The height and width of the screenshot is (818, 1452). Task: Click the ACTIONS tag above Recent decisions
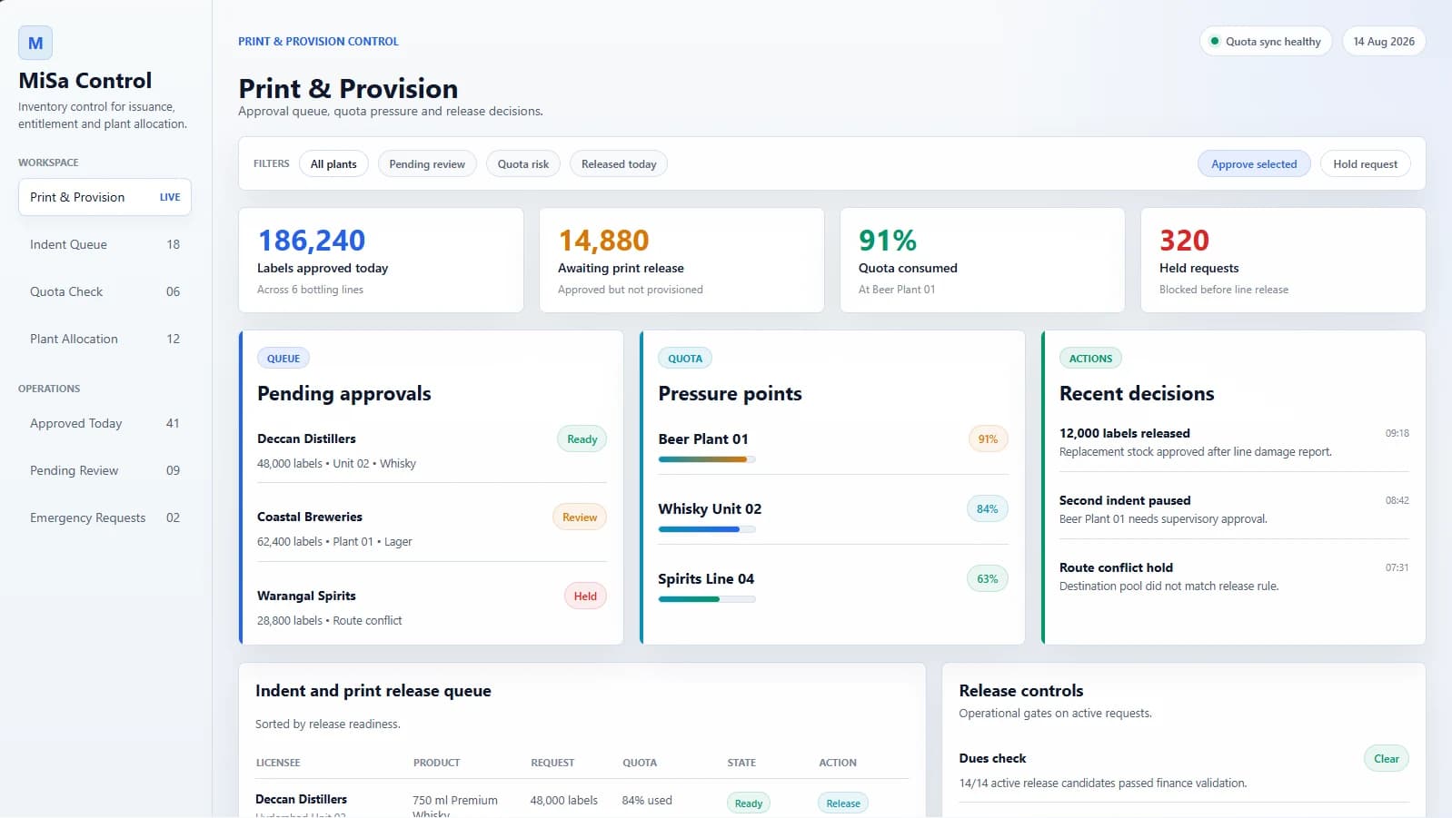tap(1090, 359)
